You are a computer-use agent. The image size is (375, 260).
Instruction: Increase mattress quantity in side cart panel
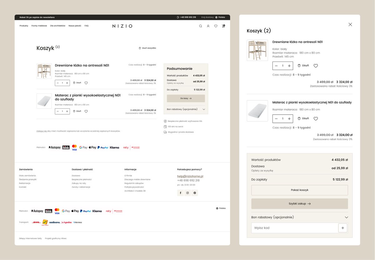(289, 118)
